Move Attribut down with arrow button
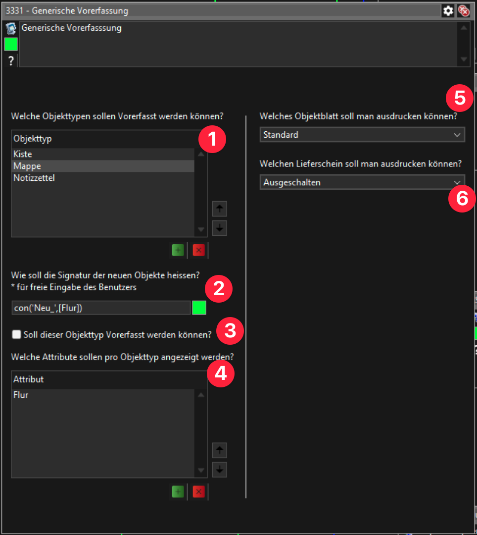The image size is (477, 535). (x=219, y=469)
